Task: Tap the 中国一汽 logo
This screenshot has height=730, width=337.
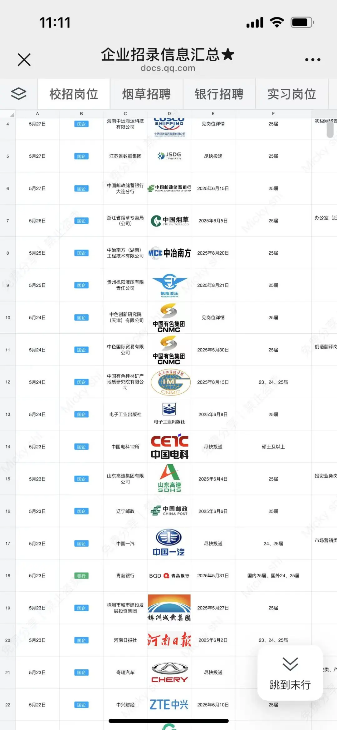Action: point(169,543)
